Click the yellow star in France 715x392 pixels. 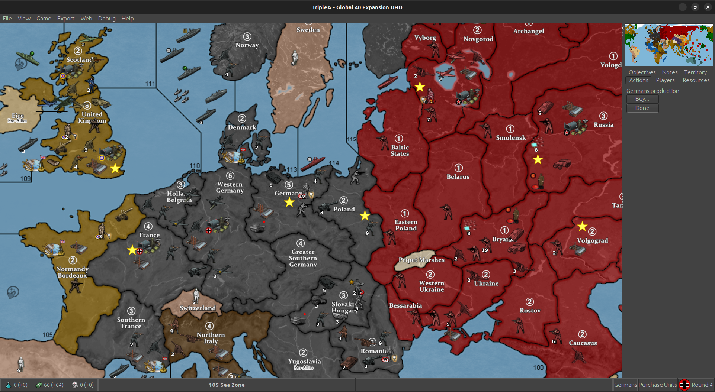tap(132, 250)
